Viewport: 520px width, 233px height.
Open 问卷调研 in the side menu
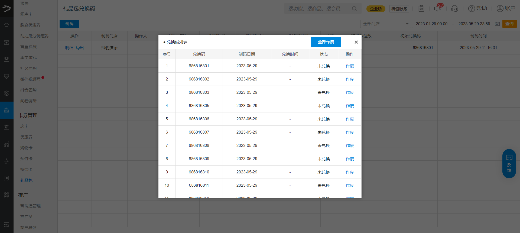point(28,101)
